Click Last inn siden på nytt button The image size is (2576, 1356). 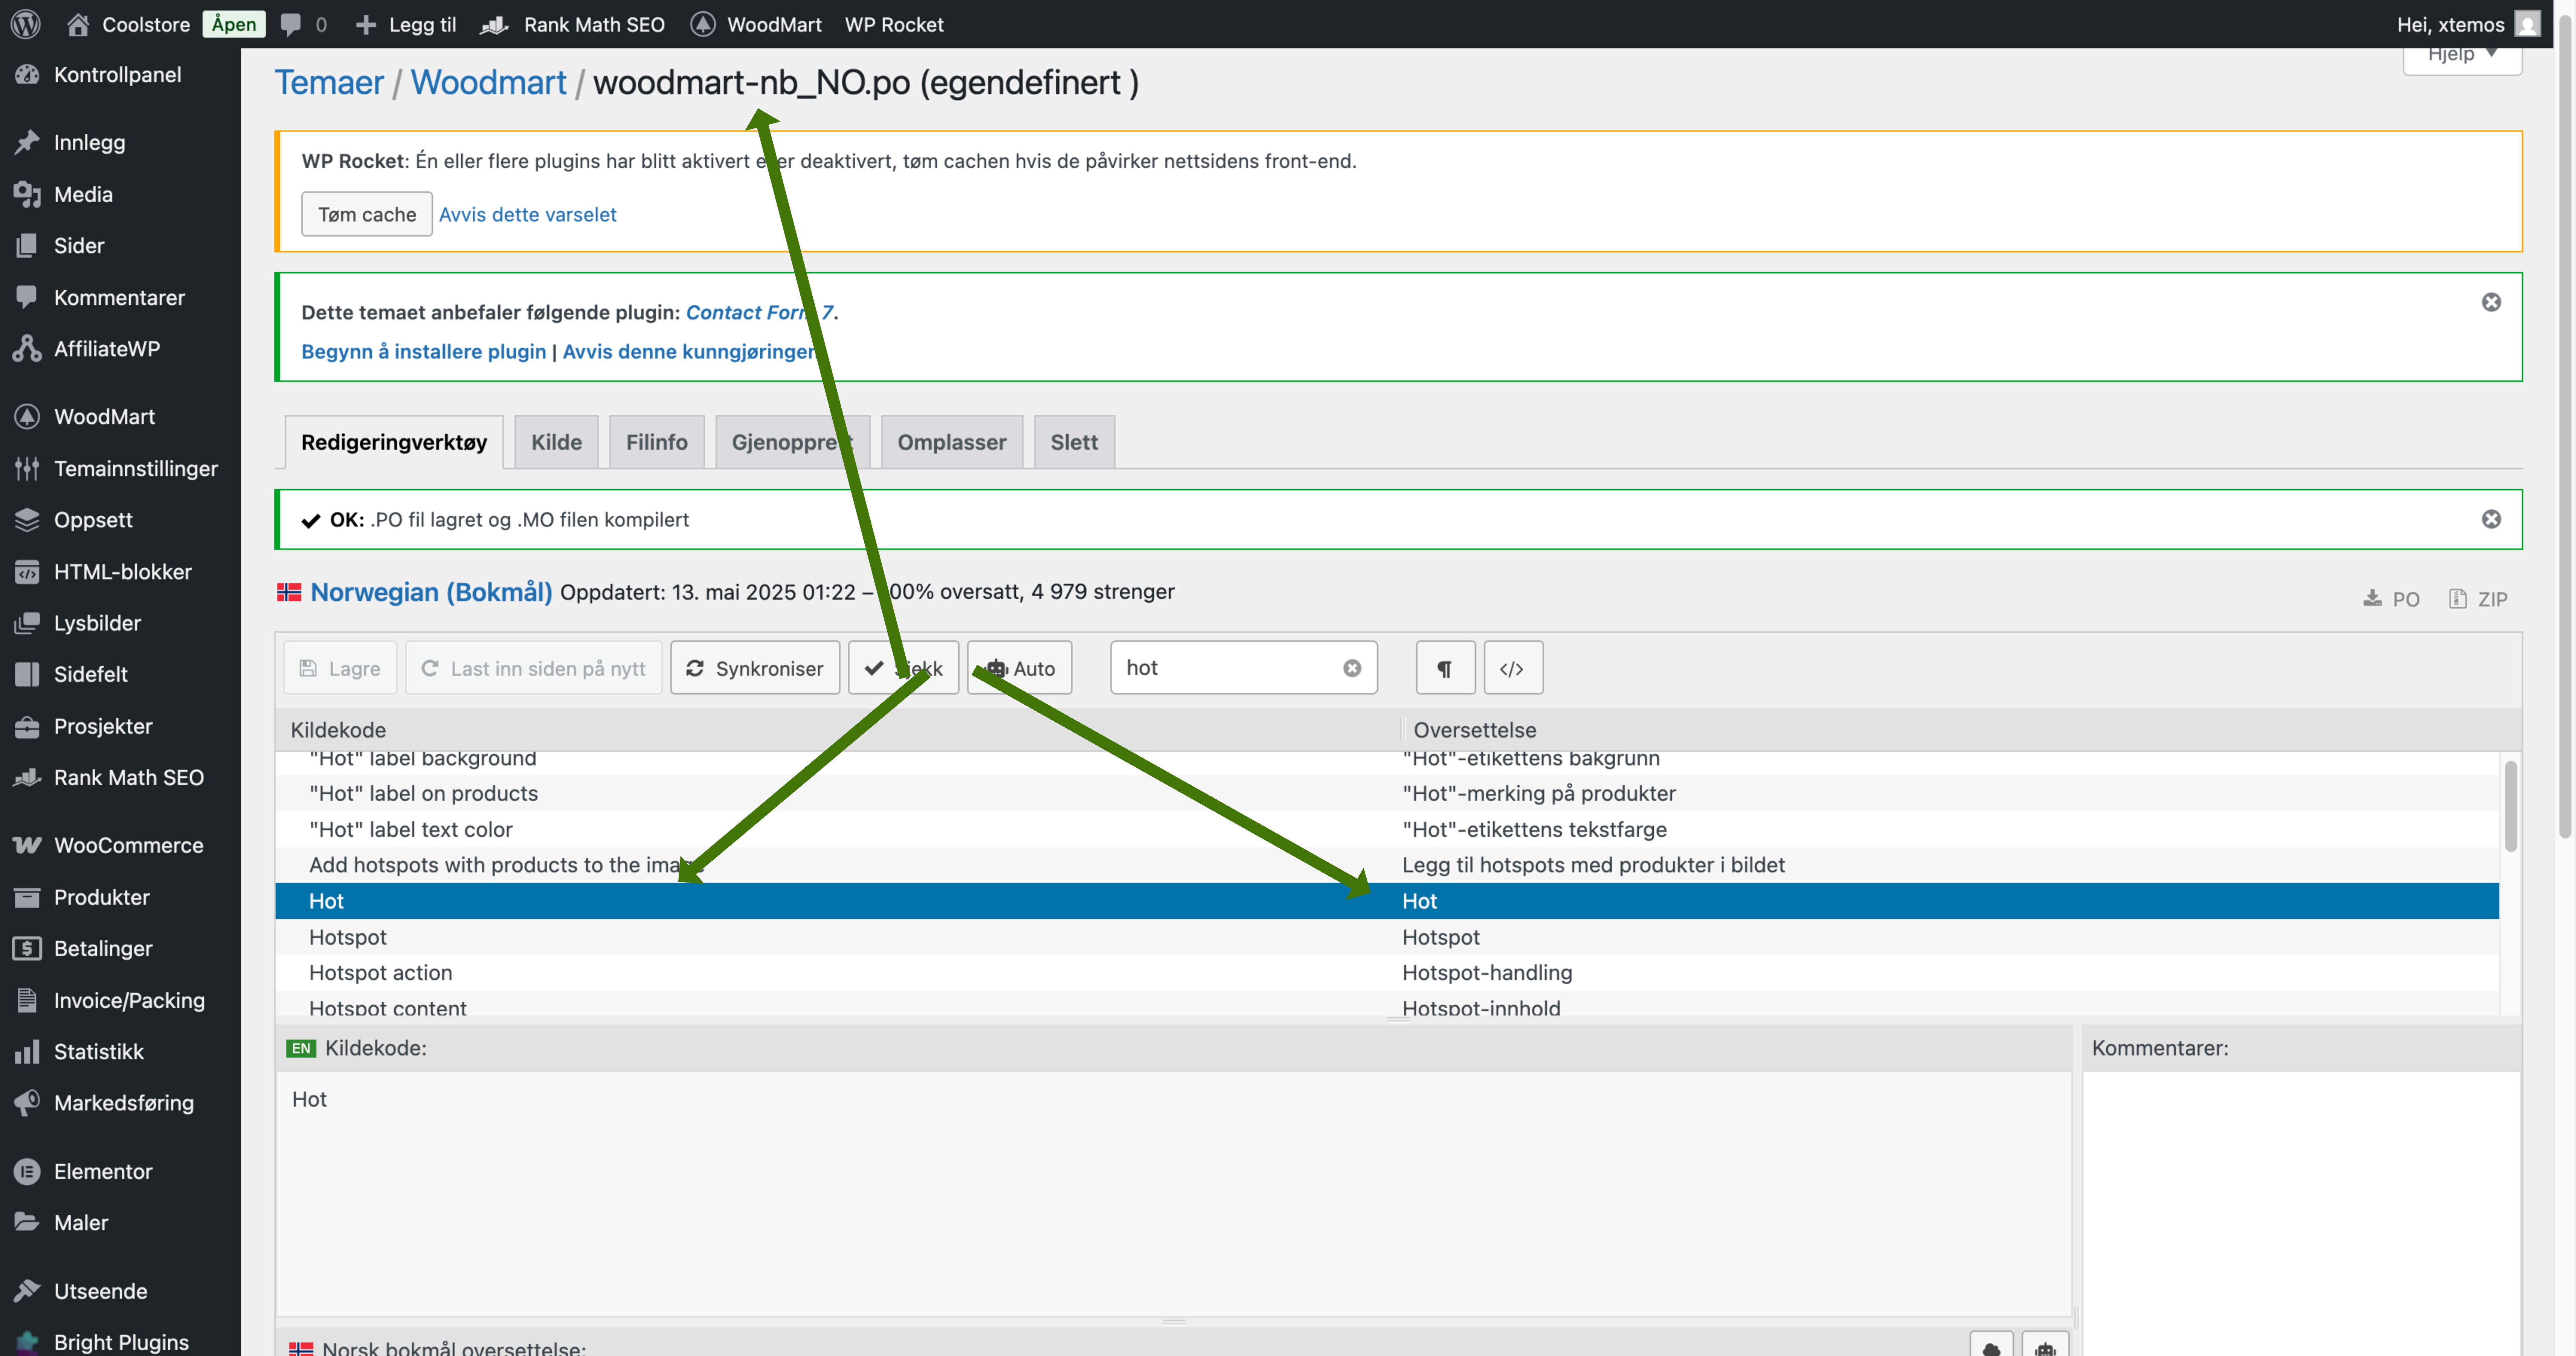click(534, 668)
